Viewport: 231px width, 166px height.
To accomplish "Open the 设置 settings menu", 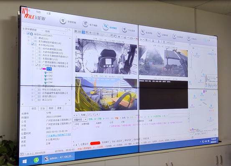I will click(x=48, y=13).
